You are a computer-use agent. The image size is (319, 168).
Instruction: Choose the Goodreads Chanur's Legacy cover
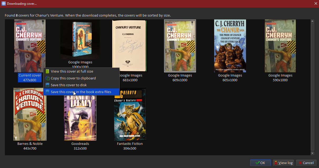(80, 118)
